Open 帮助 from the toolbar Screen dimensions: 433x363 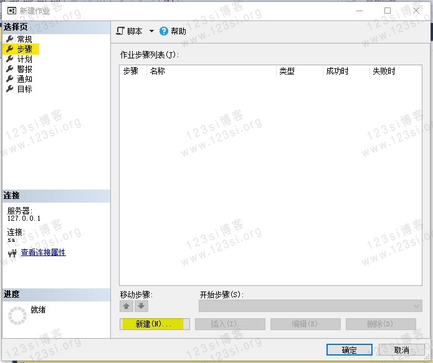(178, 31)
